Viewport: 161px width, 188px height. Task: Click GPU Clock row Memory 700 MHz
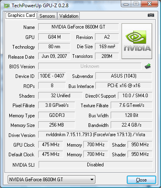click(x=96, y=145)
